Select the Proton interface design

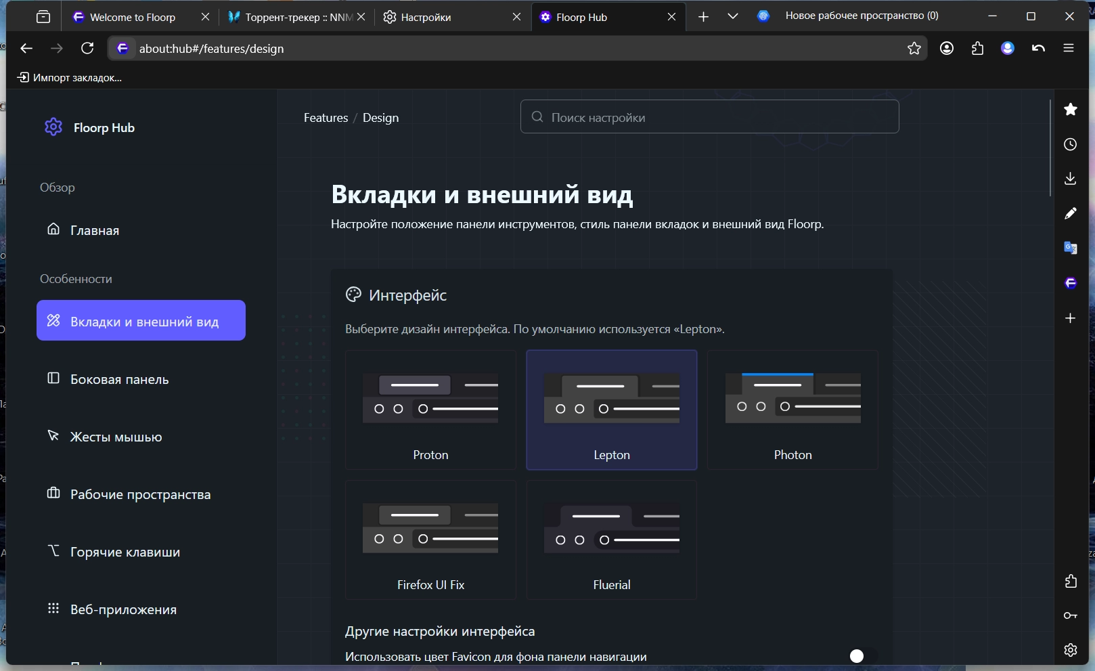pos(430,410)
